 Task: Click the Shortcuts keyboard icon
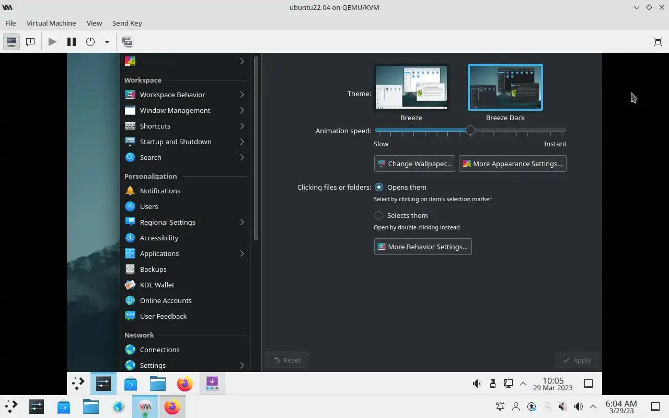click(130, 126)
